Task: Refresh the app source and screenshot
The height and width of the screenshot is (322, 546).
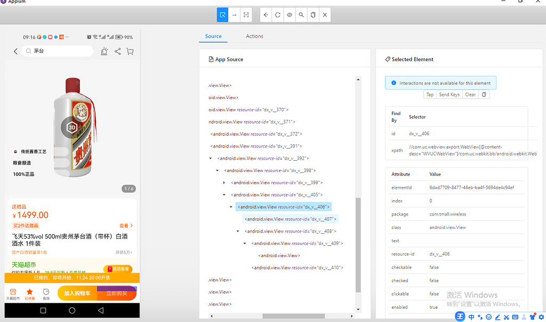Action: click(x=277, y=15)
